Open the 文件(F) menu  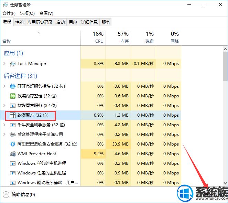click(x=9, y=13)
